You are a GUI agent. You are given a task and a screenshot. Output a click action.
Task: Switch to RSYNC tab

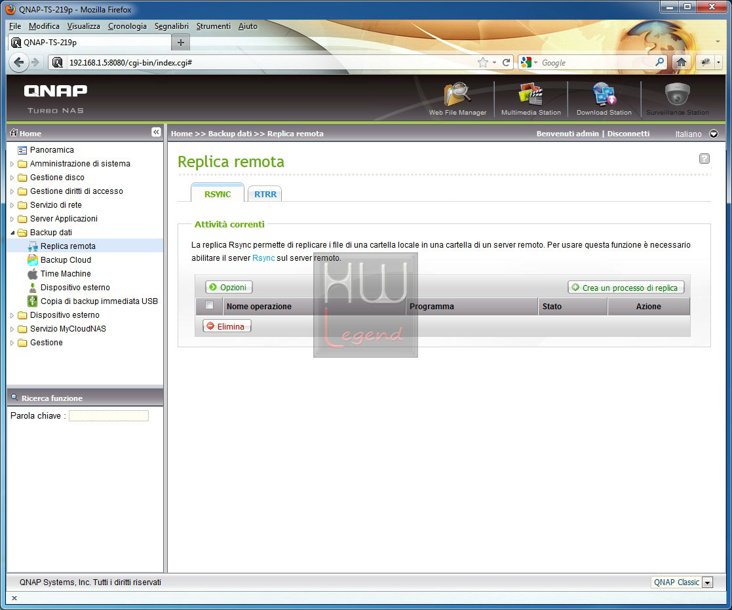tap(218, 194)
